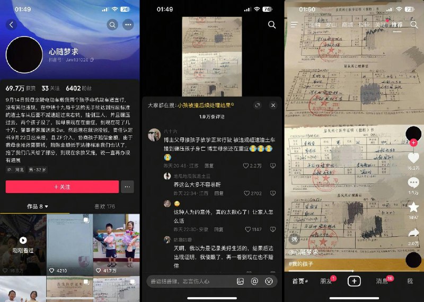Select the 推荐 feed tab

396,25
